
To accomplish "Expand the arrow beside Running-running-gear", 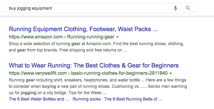I will click(x=117, y=37).
